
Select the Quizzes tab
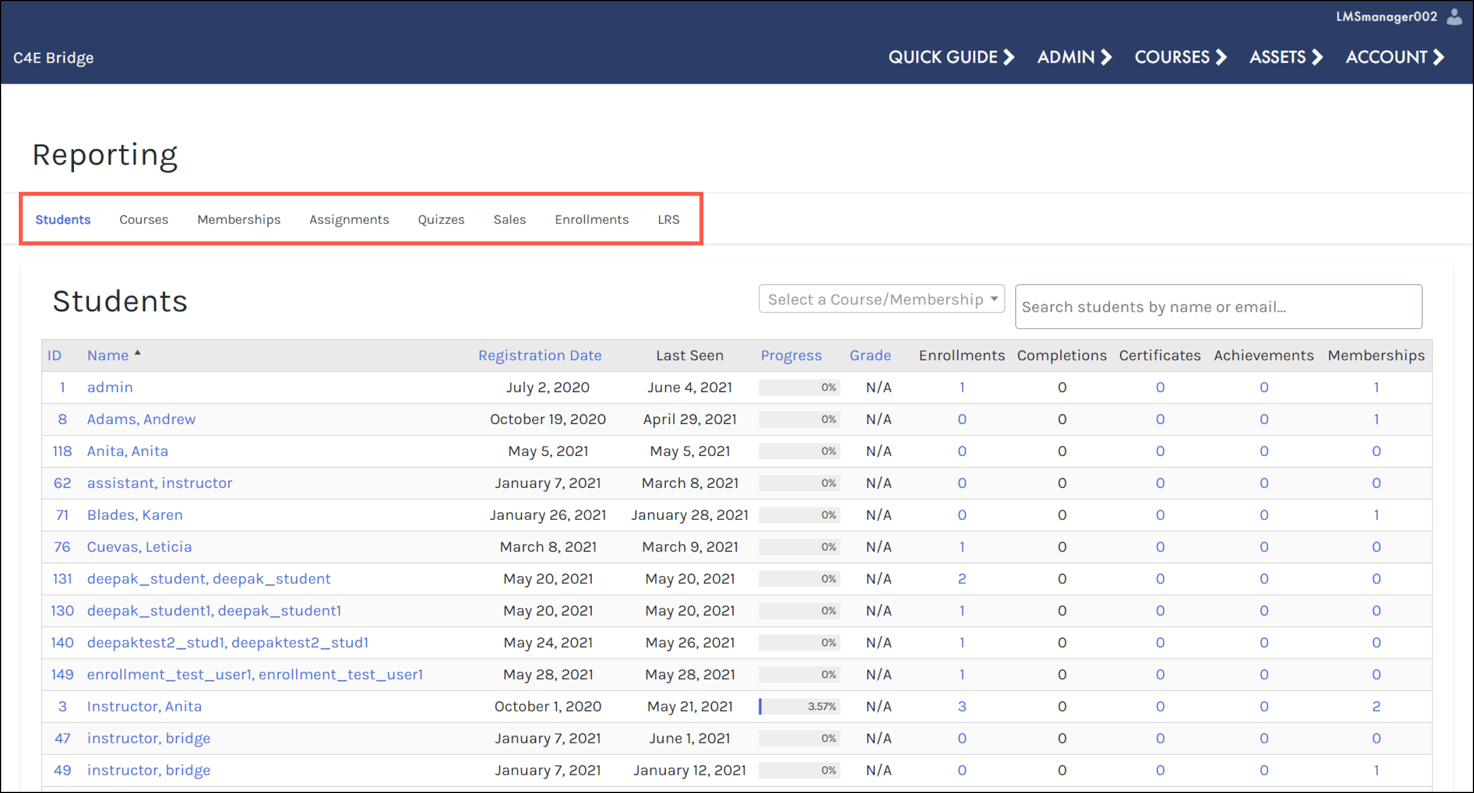tap(441, 219)
